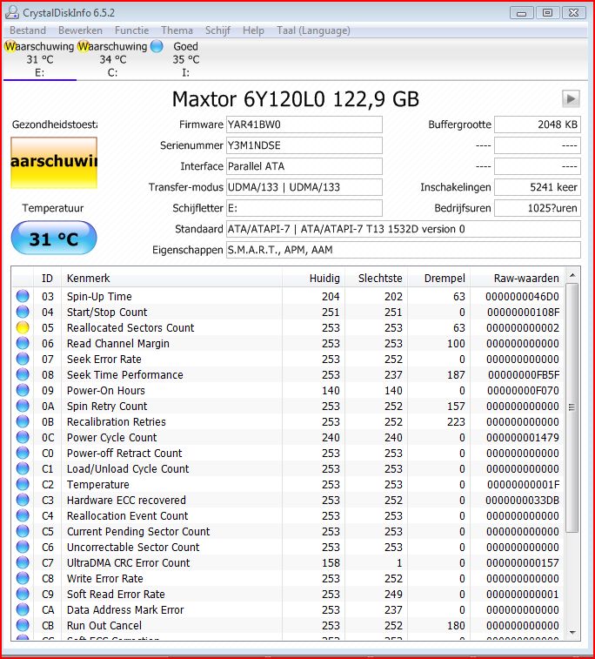Open the Thema menu
Screen dimensions: 595x659
[177, 30]
